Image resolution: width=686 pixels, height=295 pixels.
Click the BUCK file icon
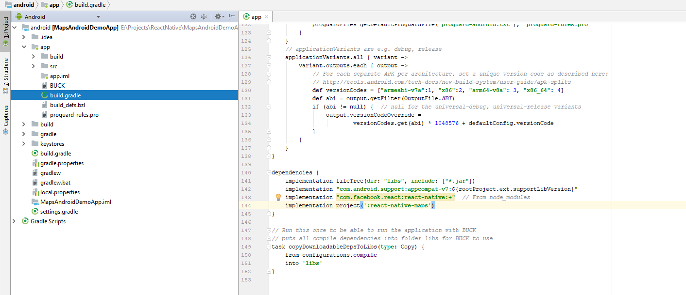pyautogui.click(x=45, y=86)
